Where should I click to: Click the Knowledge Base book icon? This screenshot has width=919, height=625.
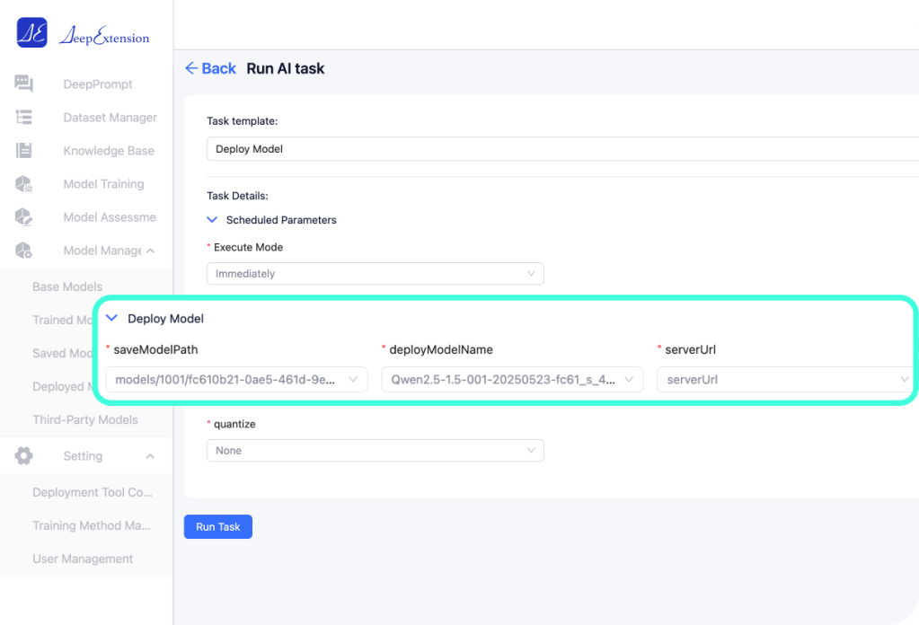(x=24, y=151)
